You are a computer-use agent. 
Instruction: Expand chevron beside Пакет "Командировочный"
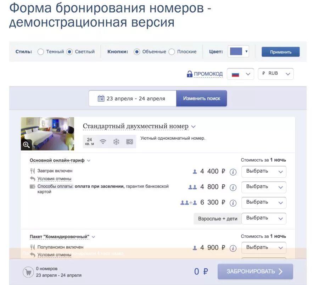93,237
